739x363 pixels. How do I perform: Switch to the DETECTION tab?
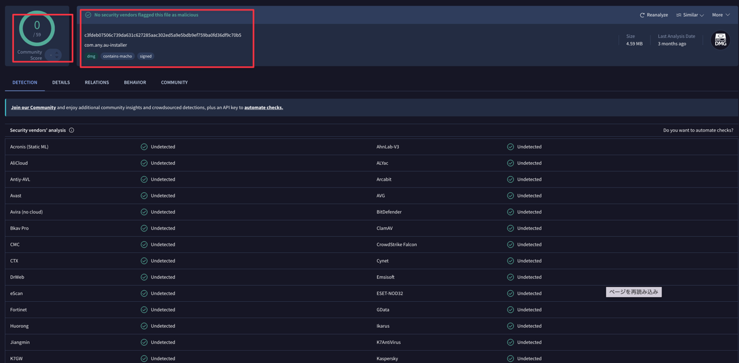[25, 83]
